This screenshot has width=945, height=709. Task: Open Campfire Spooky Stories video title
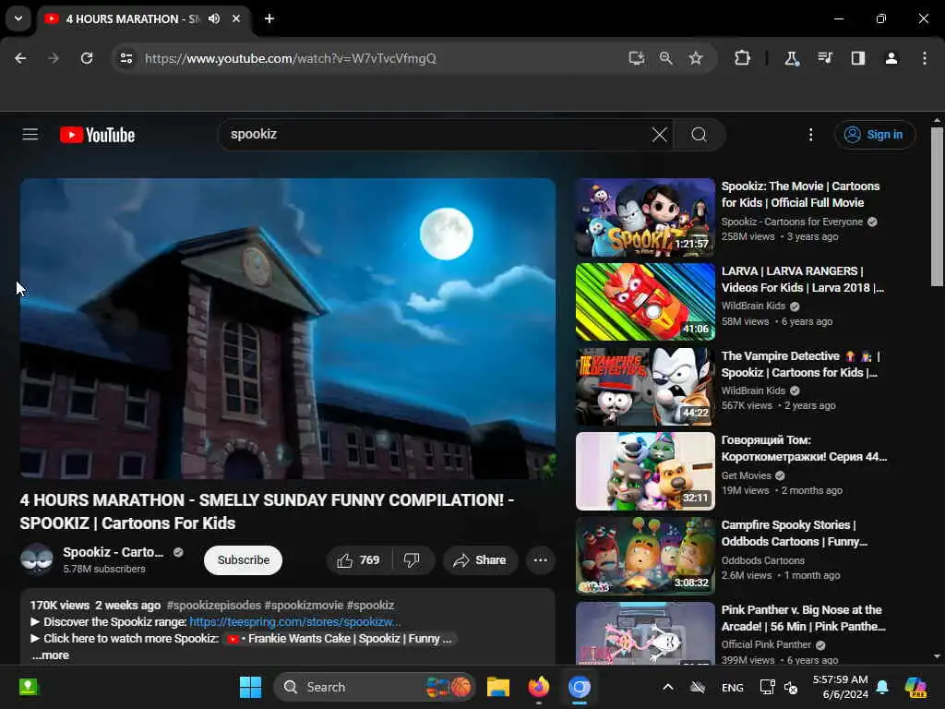click(x=794, y=533)
